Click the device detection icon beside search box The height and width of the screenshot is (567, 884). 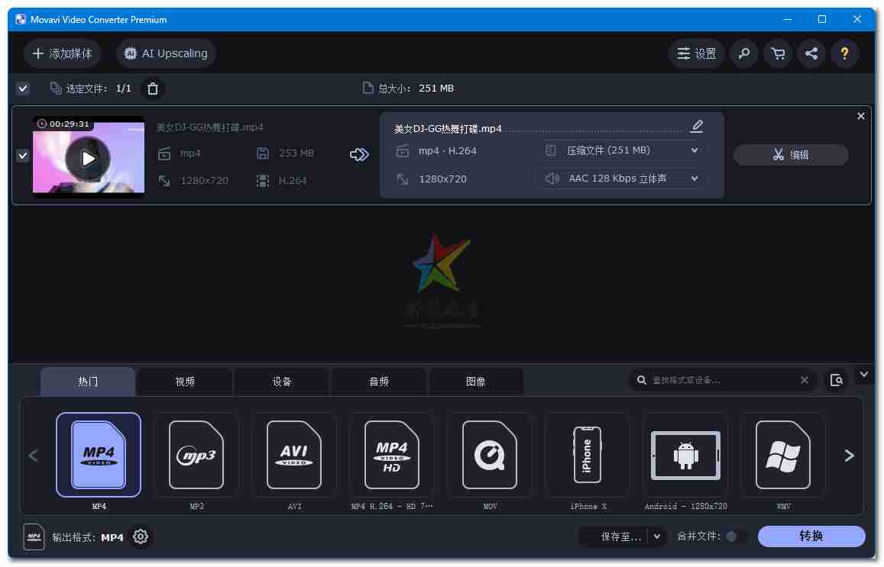click(837, 380)
